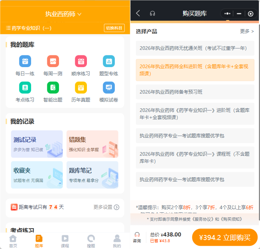260x249 pixels.
Task: Select 《药学专业知识一》进阶班 product
Action: 195,114
